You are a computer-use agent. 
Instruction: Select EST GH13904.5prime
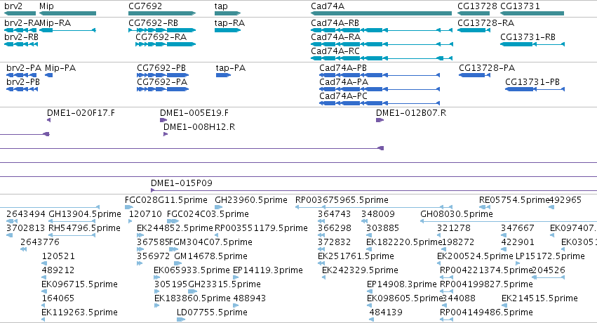pyautogui.click(x=74, y=221)
